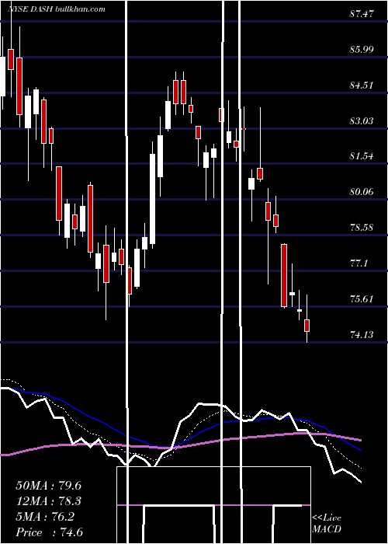
Task: Click the Price : 74.6 reading
Action: [x=49, y=532]
